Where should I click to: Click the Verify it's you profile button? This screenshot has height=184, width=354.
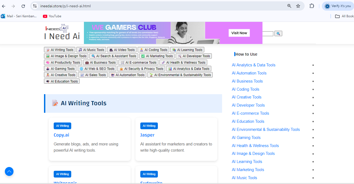click(338, 6)
